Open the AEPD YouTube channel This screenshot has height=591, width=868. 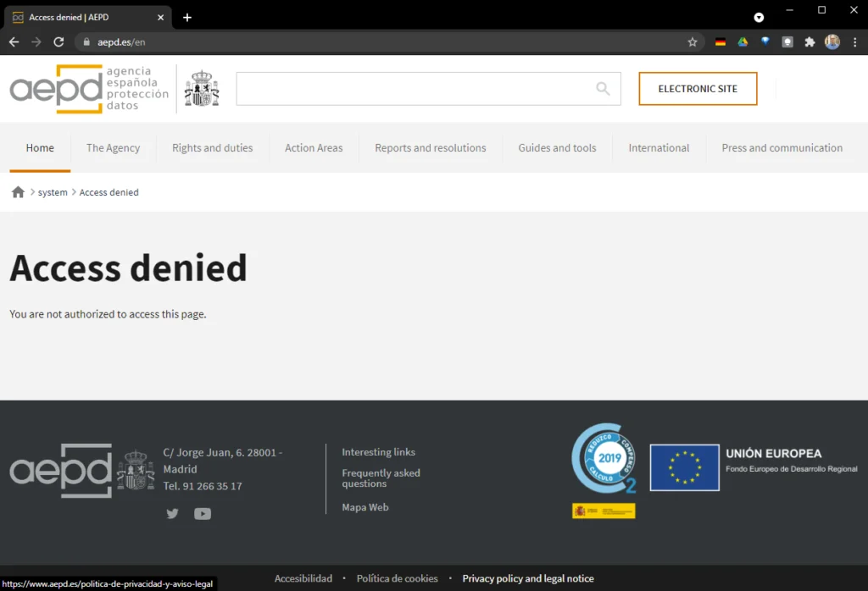click(x=203, y=514)
